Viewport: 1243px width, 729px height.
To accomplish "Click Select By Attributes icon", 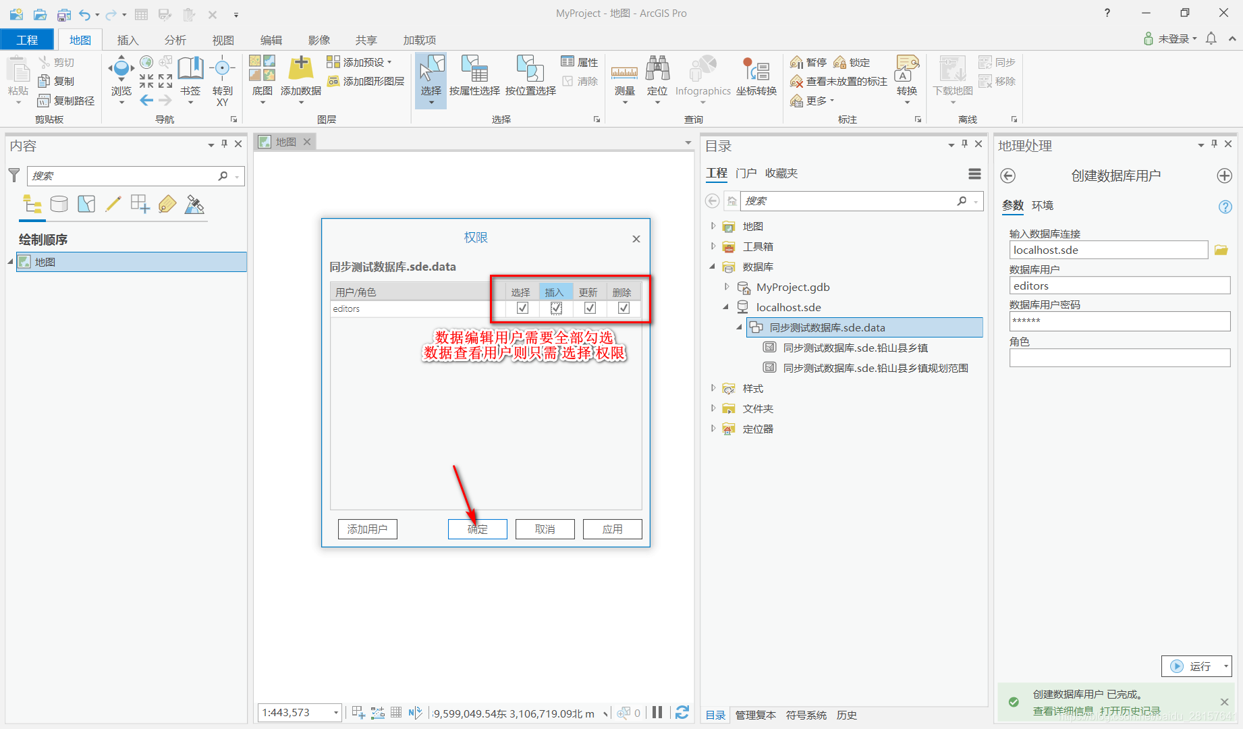I will pos(474,68).
